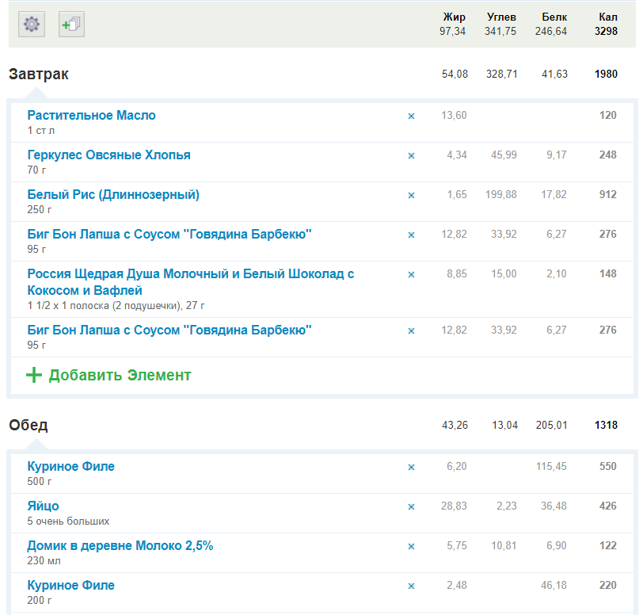Remove the Щедрая Душа chocolate entry

pos(411,274)
